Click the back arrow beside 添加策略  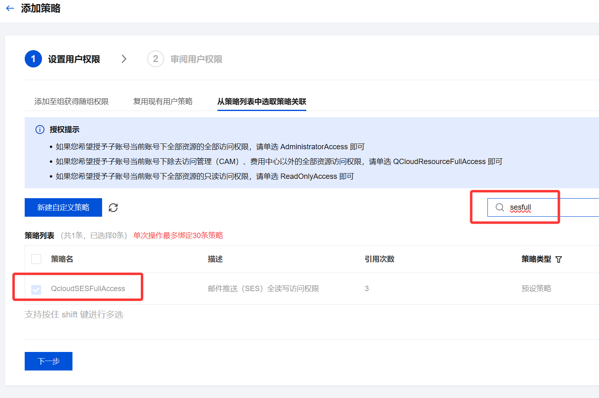10,8
